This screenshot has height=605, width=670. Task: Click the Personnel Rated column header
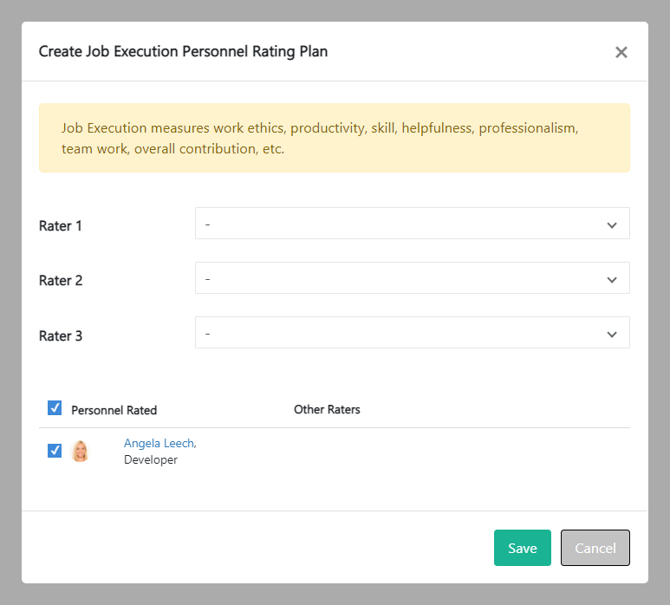(x=114, y=410)
